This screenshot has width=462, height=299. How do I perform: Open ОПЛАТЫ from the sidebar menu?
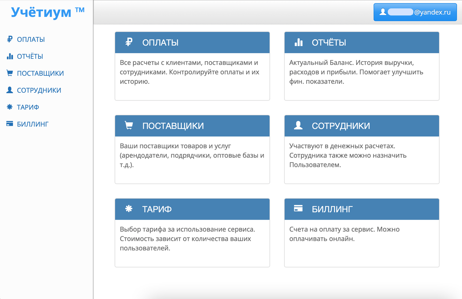pos(31,39)
